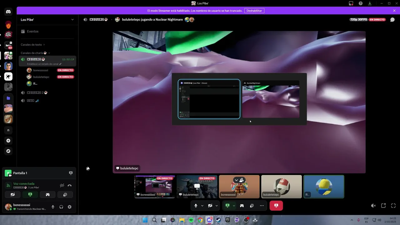Select bululetetepc avatar participant tile

click(x=281, y=187)
